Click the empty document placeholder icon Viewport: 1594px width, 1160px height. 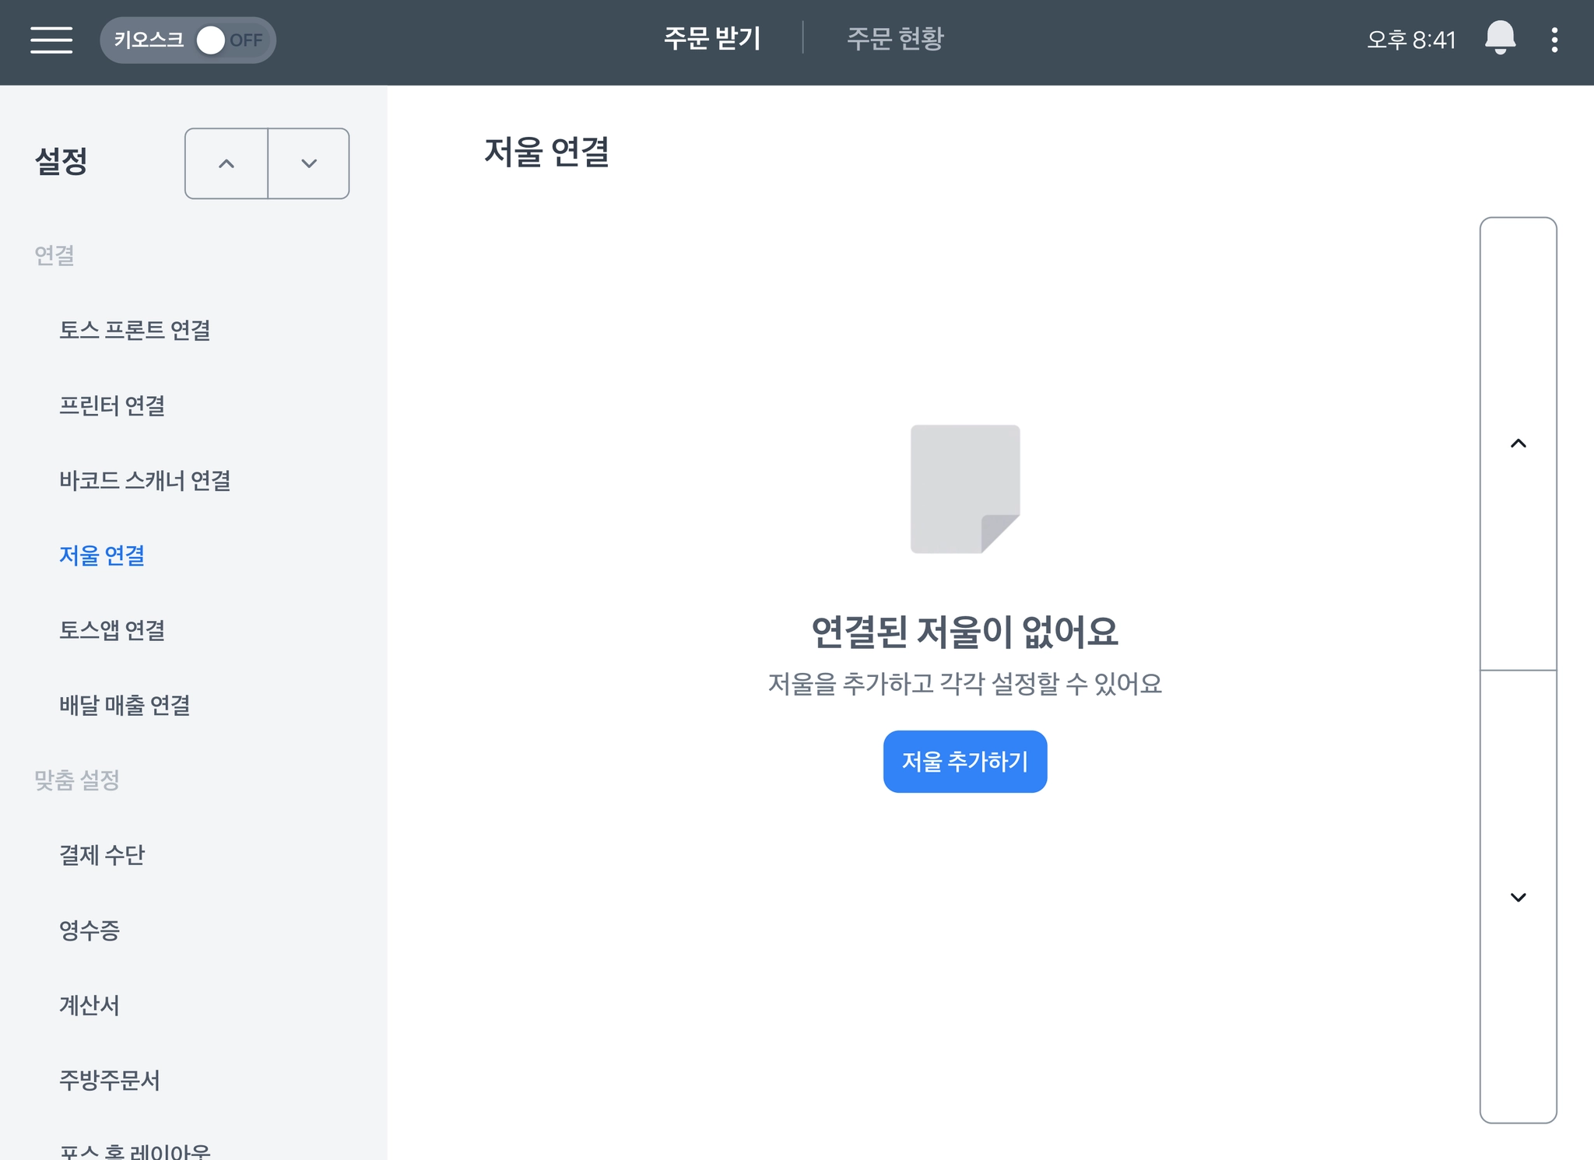(x=965, y=489)
